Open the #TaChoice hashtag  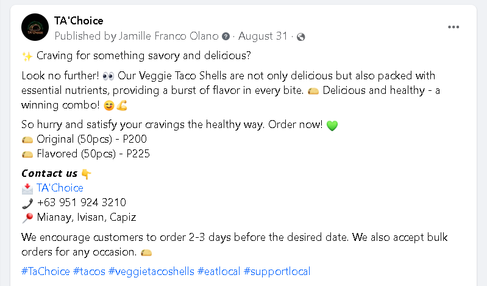(45, 271)
